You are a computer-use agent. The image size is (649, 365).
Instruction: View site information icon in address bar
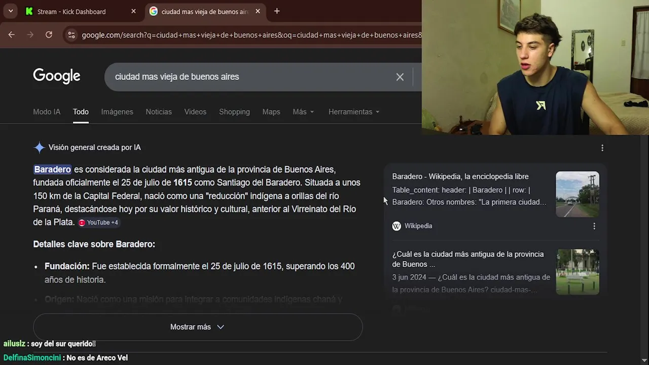point(71,35)
